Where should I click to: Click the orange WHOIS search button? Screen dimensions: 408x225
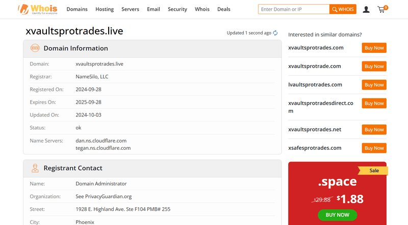pyautogui.click(x=343, y=9)
